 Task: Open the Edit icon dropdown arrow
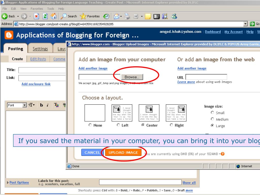tap(142, 17)
